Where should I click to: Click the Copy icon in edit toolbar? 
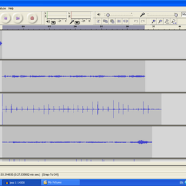click(x=105, y=21)
